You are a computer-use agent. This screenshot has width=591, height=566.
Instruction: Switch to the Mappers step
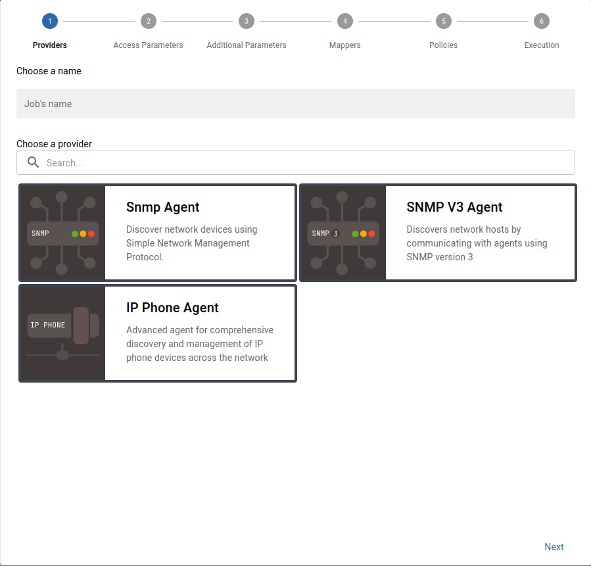(344, 45)
